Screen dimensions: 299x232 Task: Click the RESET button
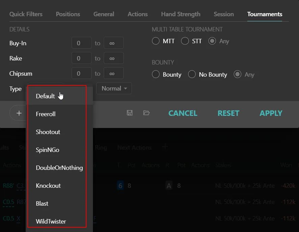point(228,113)
